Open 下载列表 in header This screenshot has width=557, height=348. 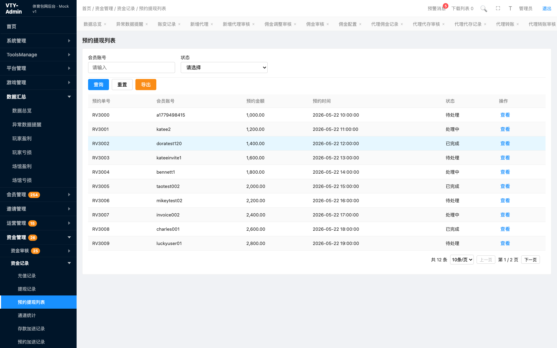point(462,9)
